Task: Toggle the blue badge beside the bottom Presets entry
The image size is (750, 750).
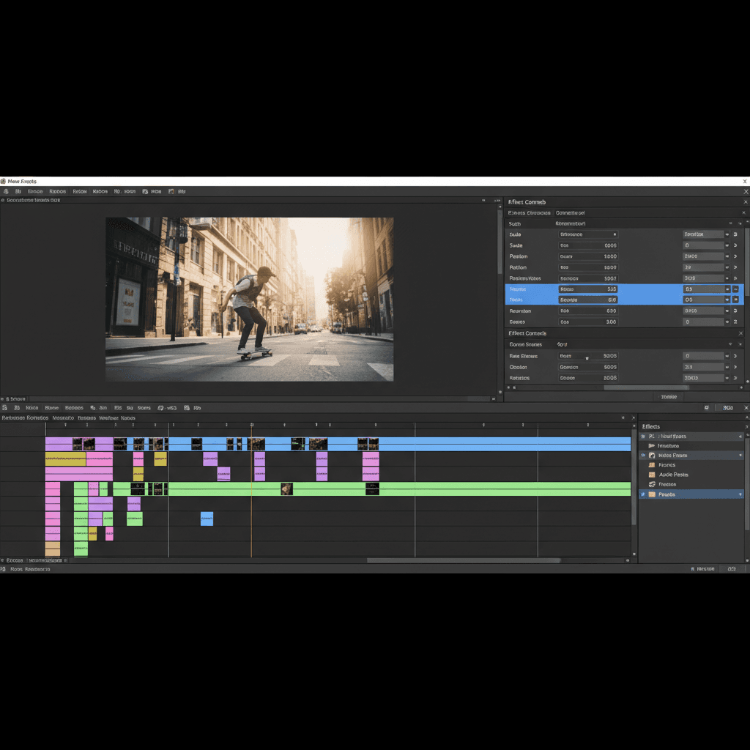Action: pos(642,494)
